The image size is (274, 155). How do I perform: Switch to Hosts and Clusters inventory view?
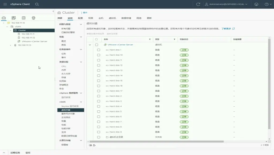click(4, 18)
